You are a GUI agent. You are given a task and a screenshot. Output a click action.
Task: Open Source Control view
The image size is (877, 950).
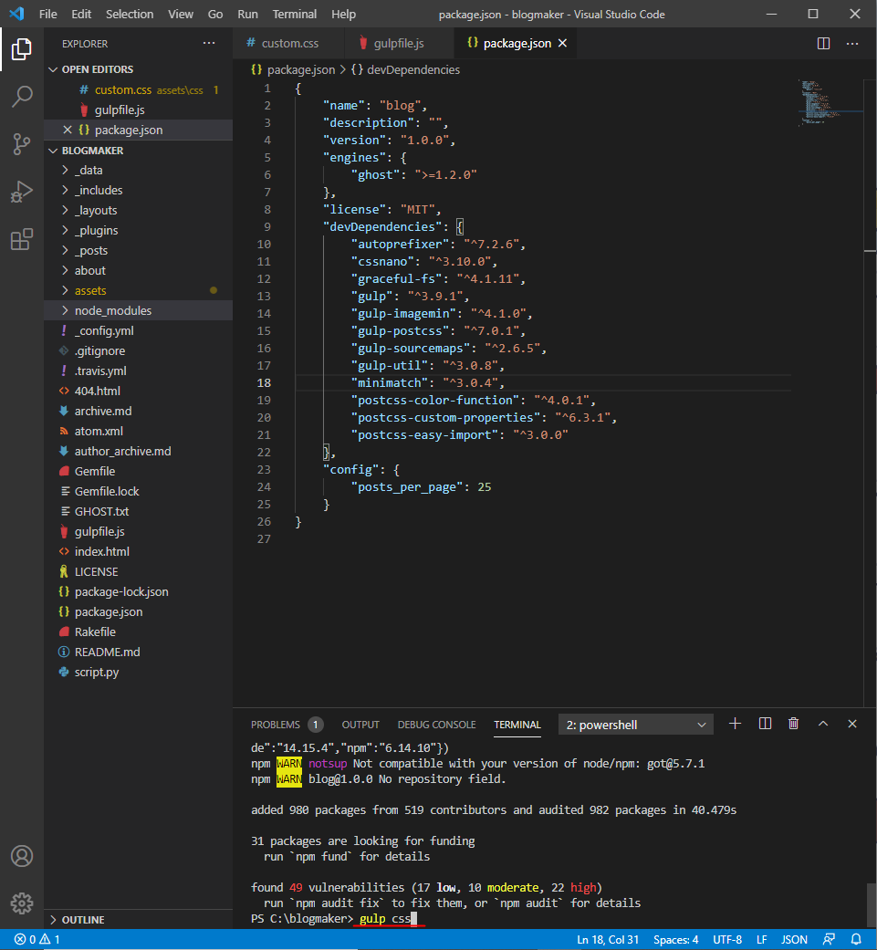pos(22,144)
